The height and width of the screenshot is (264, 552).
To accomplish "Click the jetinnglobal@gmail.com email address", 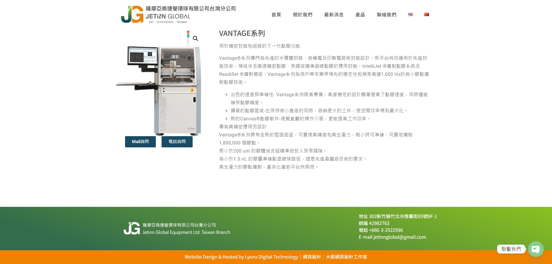I will 400,237.
